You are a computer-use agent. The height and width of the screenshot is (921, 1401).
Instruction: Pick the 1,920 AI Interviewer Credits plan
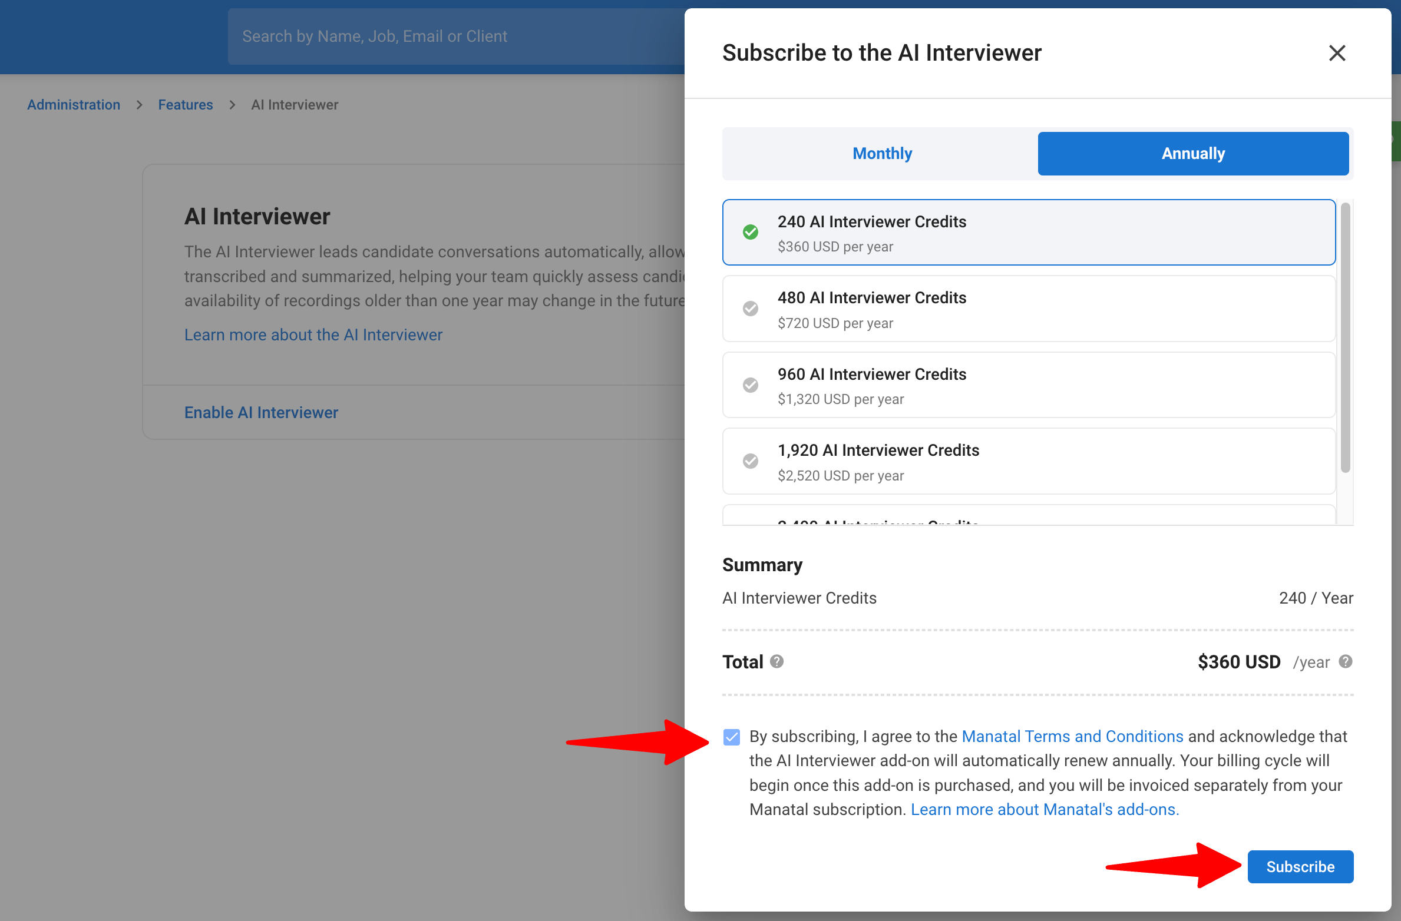(1029, 461)
